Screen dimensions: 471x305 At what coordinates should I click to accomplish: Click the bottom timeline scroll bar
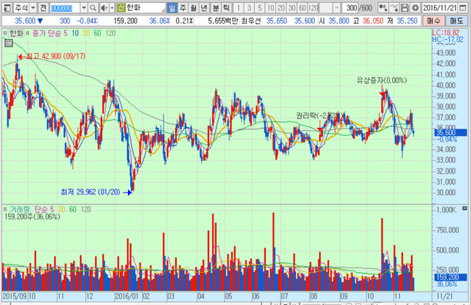[202, 302]
